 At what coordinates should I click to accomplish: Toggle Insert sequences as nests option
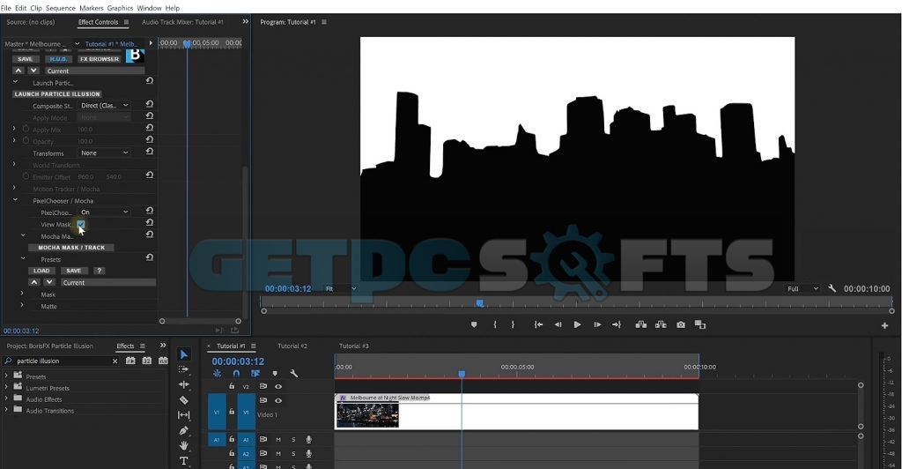[x=217, y=374]
